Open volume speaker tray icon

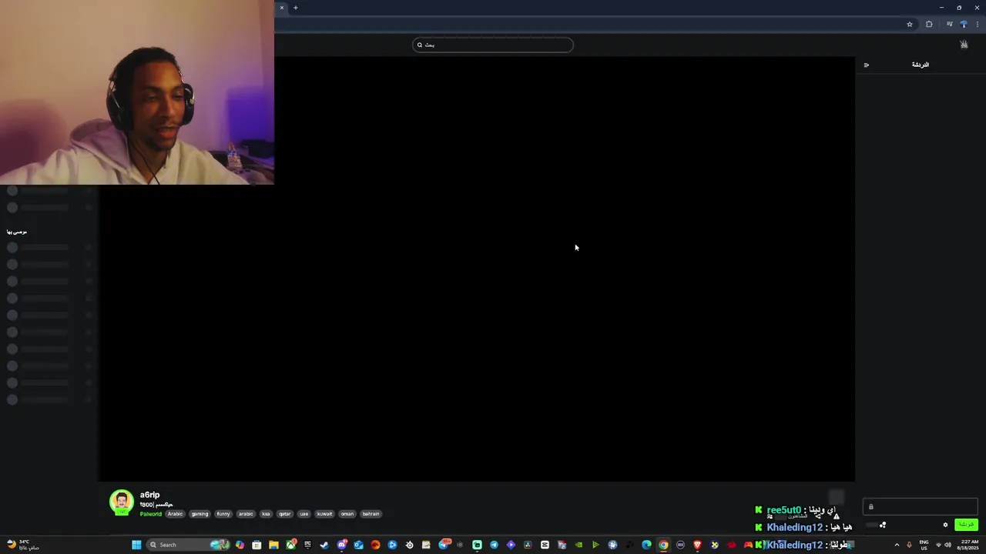coord(947,545)
